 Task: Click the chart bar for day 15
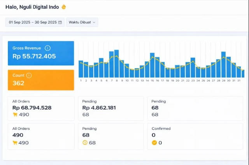tap(152, 65)
